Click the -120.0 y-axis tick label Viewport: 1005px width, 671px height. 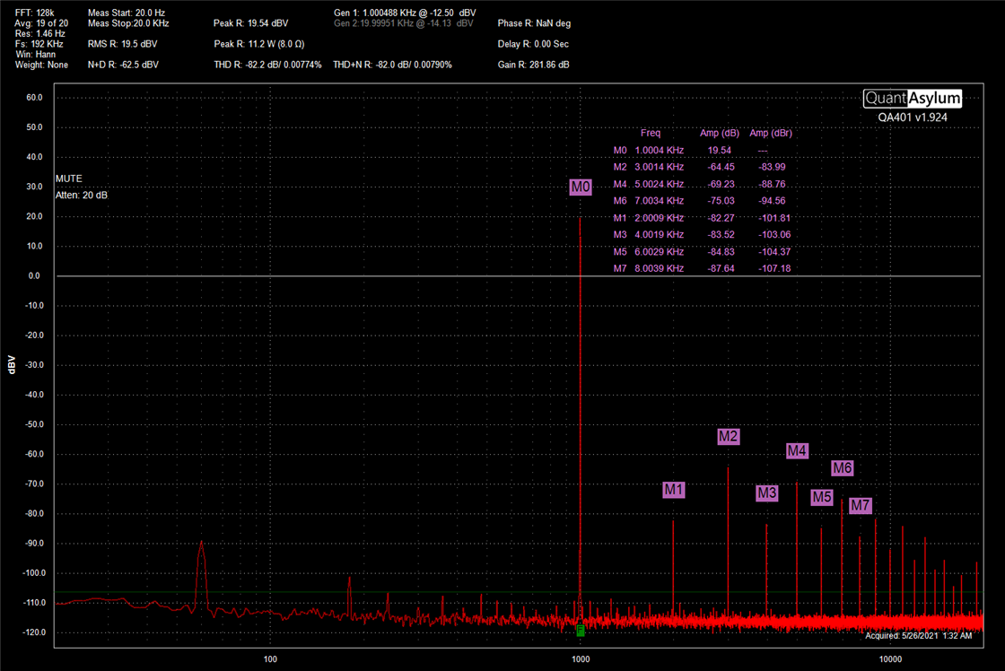(34, 632)
